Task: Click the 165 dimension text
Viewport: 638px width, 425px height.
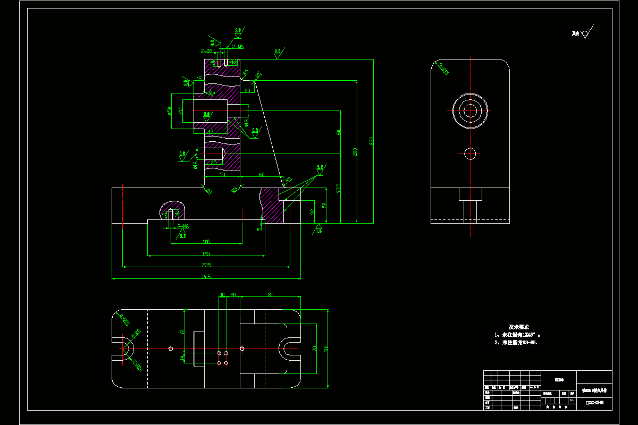Action: (206, 253)
